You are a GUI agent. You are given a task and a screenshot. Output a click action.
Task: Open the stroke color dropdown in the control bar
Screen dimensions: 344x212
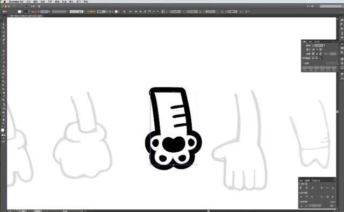click(x=28, y=11)
